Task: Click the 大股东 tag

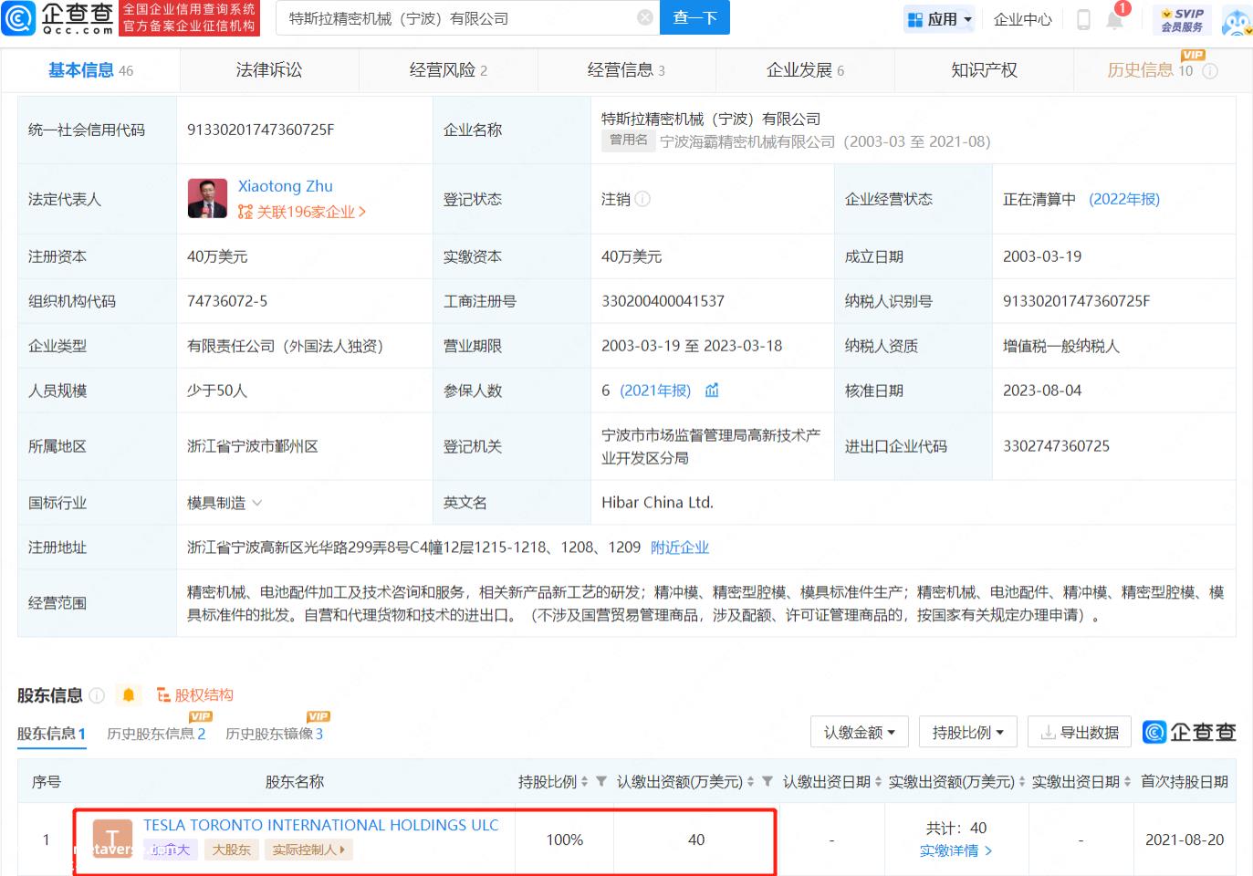Action: click(x=231, y=850)
